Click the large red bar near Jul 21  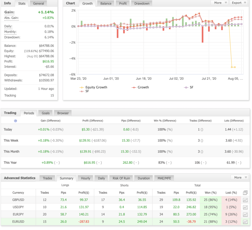click(202, 34)
